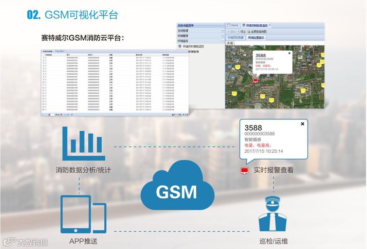367x249 pixels.
Task: Switch to 终端实时数据 sub-tab above the map
Action: [x=236, y=38]
